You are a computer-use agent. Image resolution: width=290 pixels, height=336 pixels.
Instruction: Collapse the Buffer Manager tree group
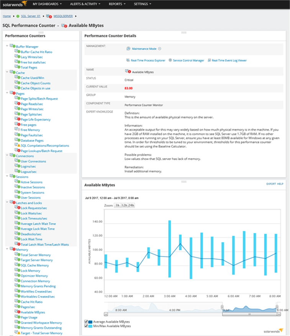pos(7,46)
